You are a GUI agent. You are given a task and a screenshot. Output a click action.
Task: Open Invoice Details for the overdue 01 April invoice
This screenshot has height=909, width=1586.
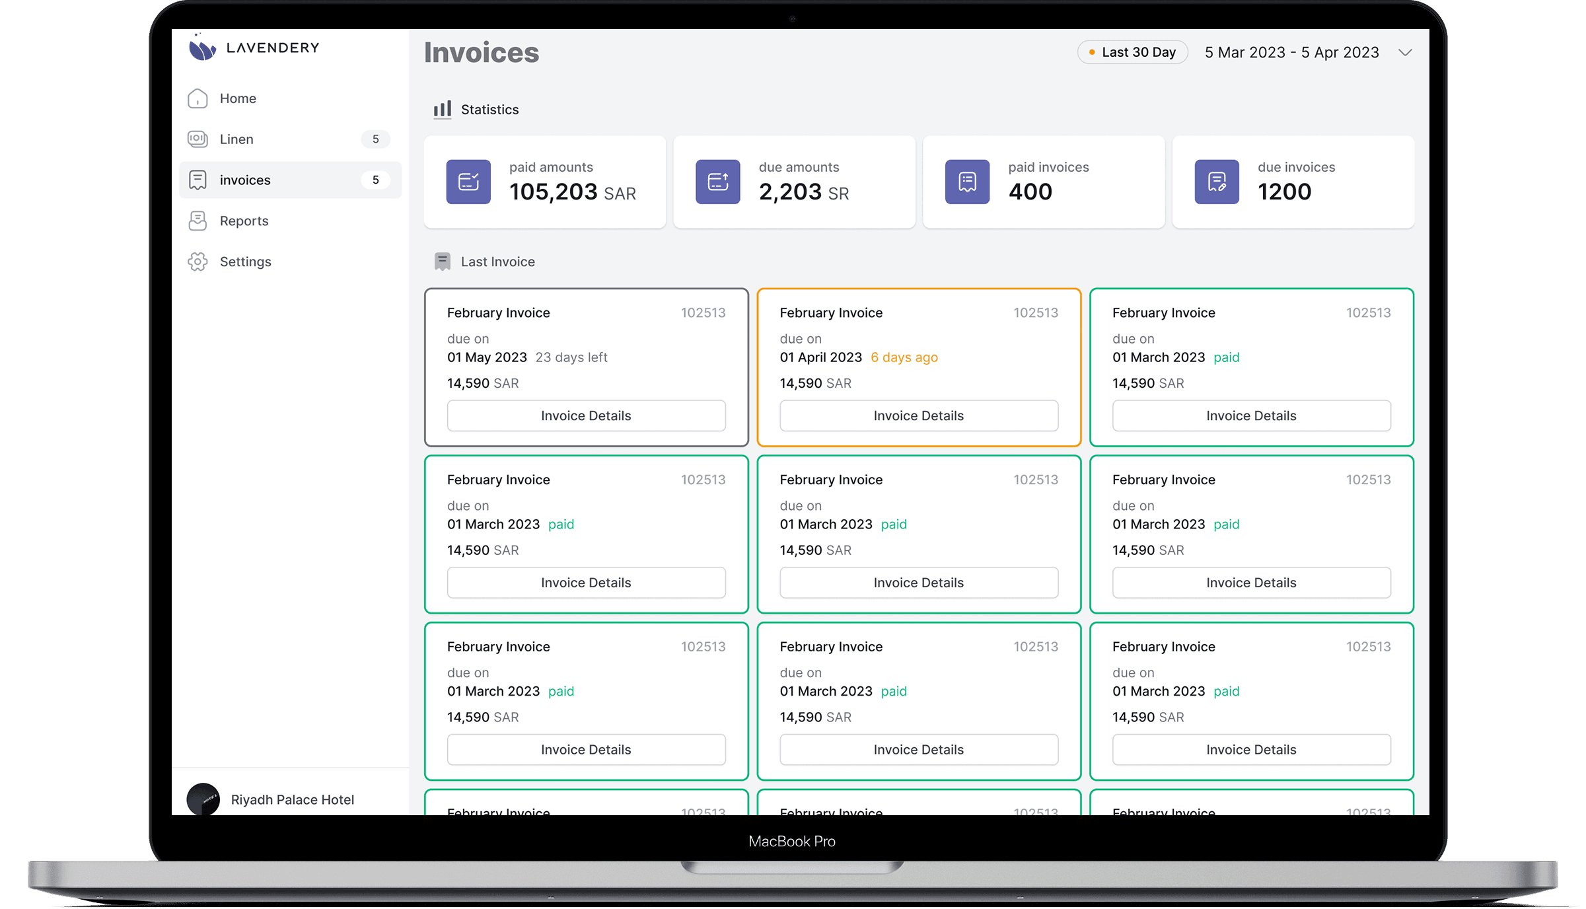click(918, 416)
